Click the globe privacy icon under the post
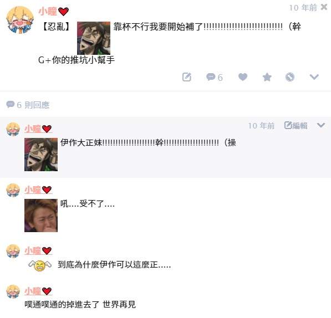 (x=290, y=77)
